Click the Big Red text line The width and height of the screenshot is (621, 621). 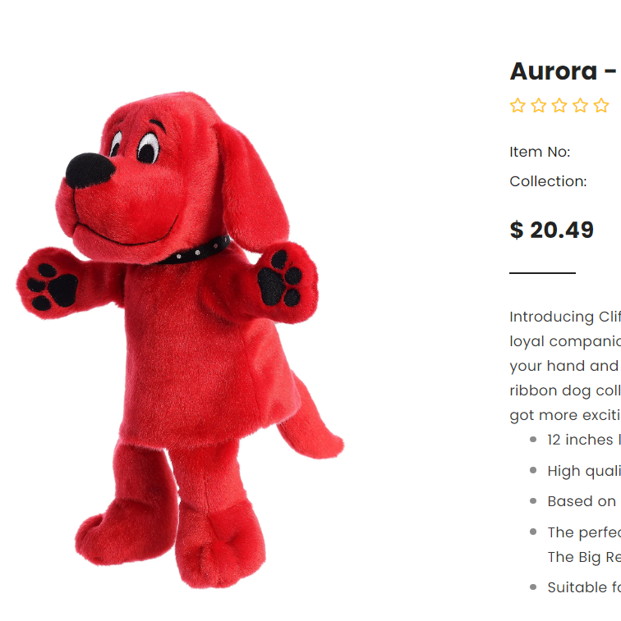[x=584, y=557]
